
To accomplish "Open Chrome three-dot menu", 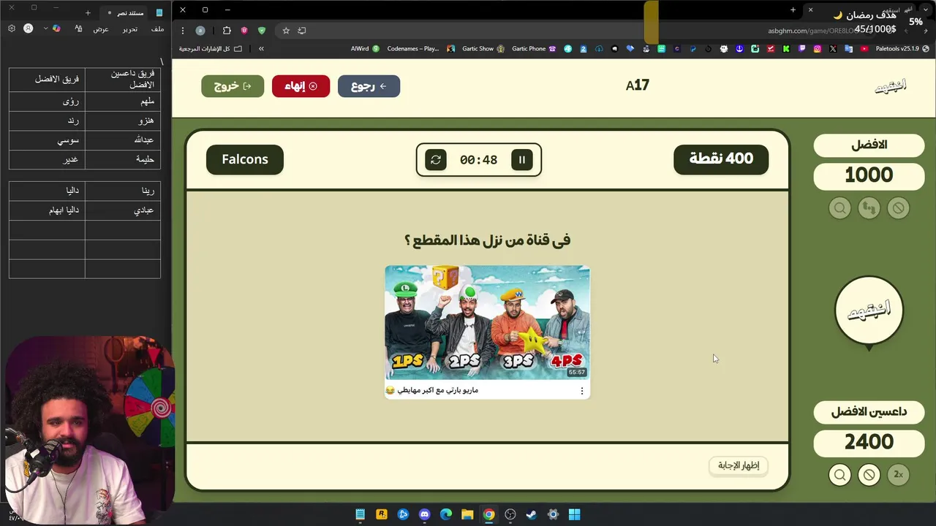I will (x=182, y=31).
